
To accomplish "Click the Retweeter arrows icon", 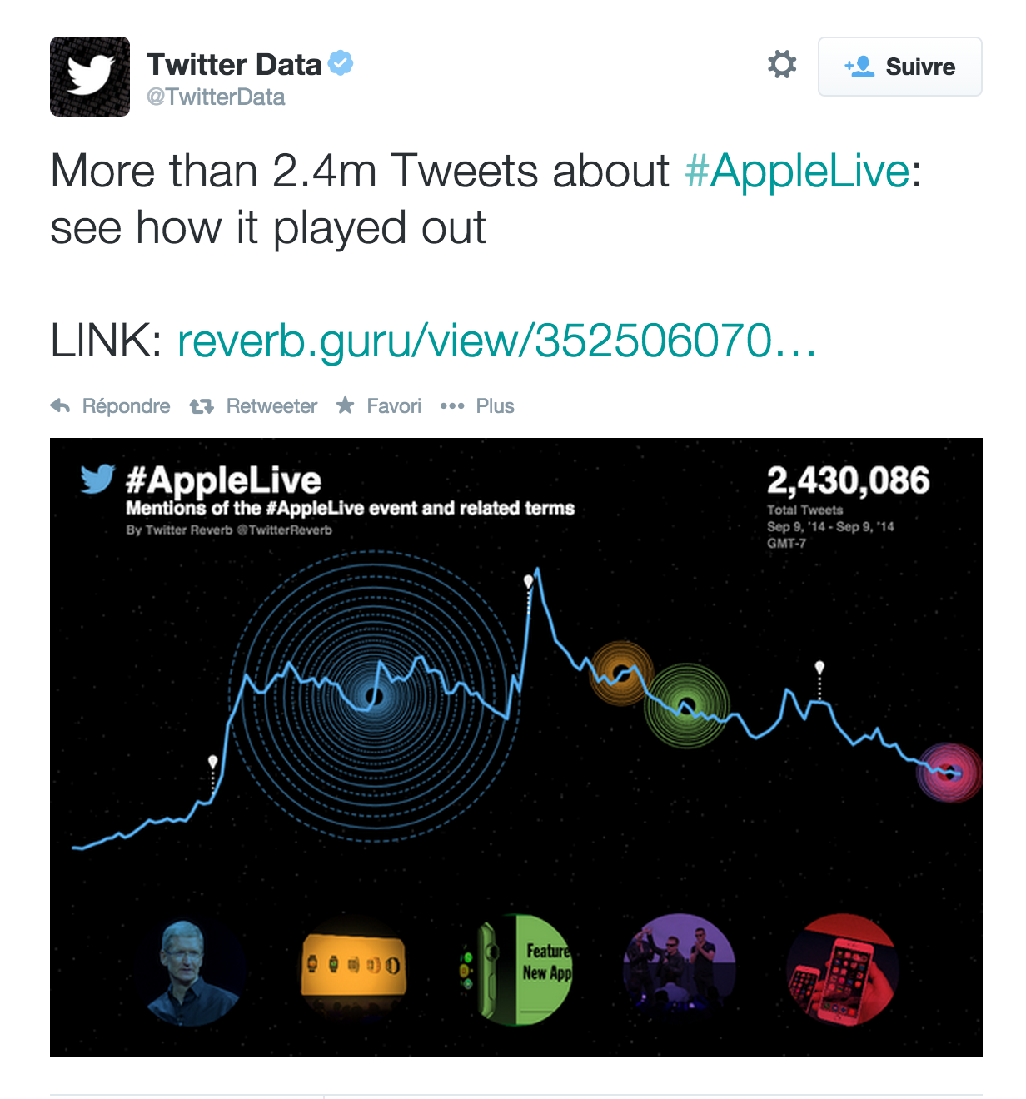I will tap(202, 406).
